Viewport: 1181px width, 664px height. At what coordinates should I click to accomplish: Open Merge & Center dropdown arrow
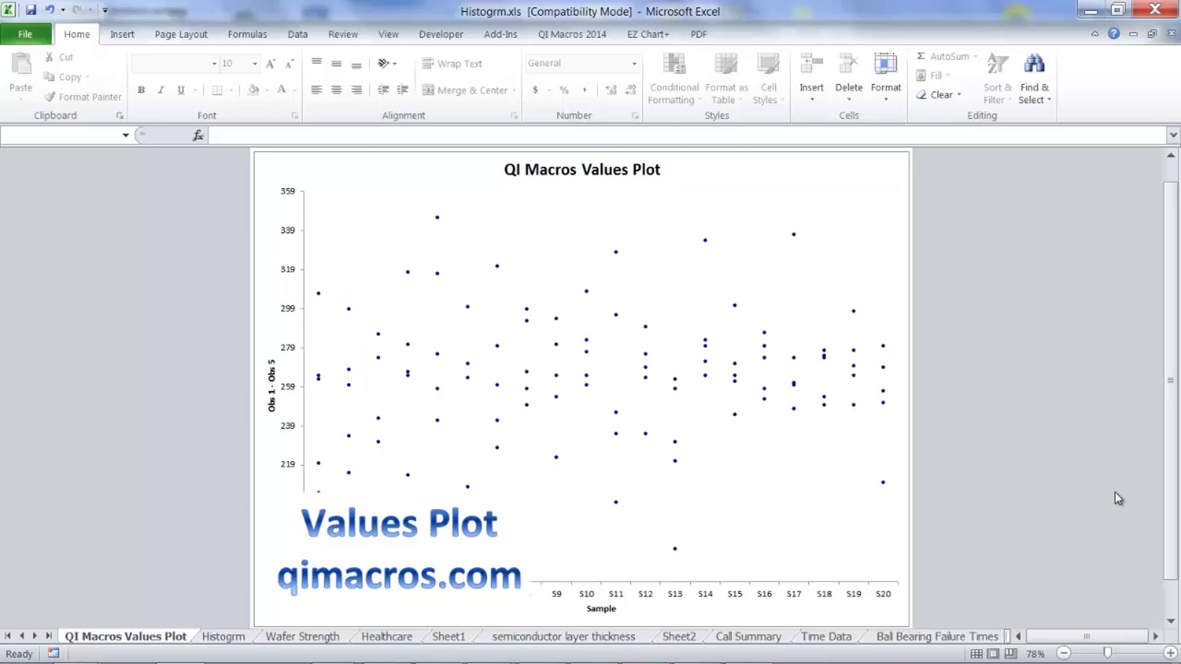point(514,90)
